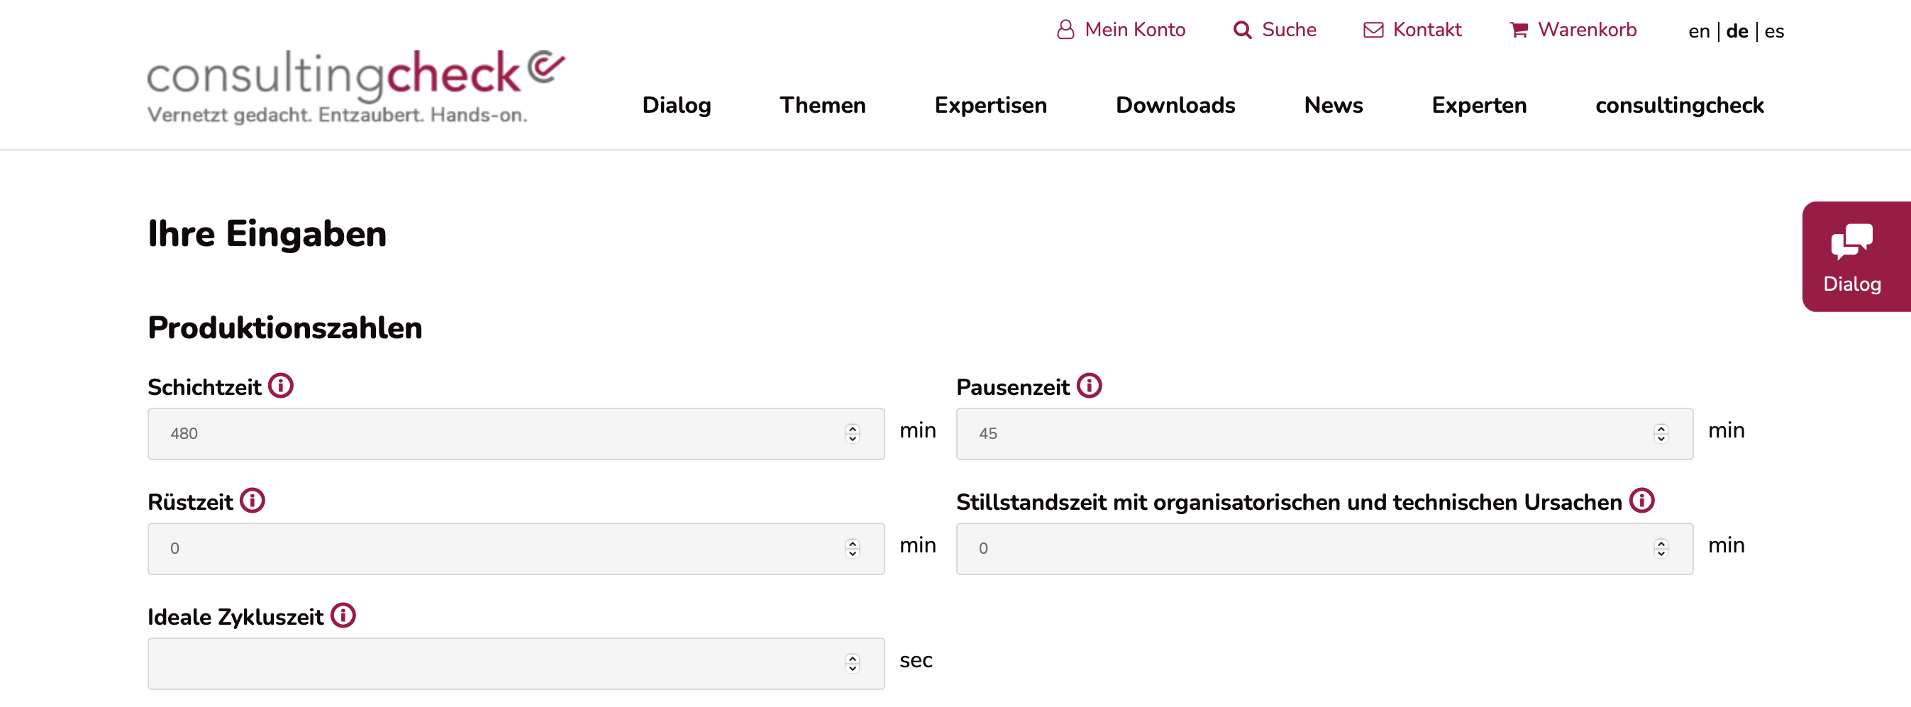Viewport: 1911px width, 707px height.
Task: Show info for Pausenzeit
Action: (x=1089, y=386)
